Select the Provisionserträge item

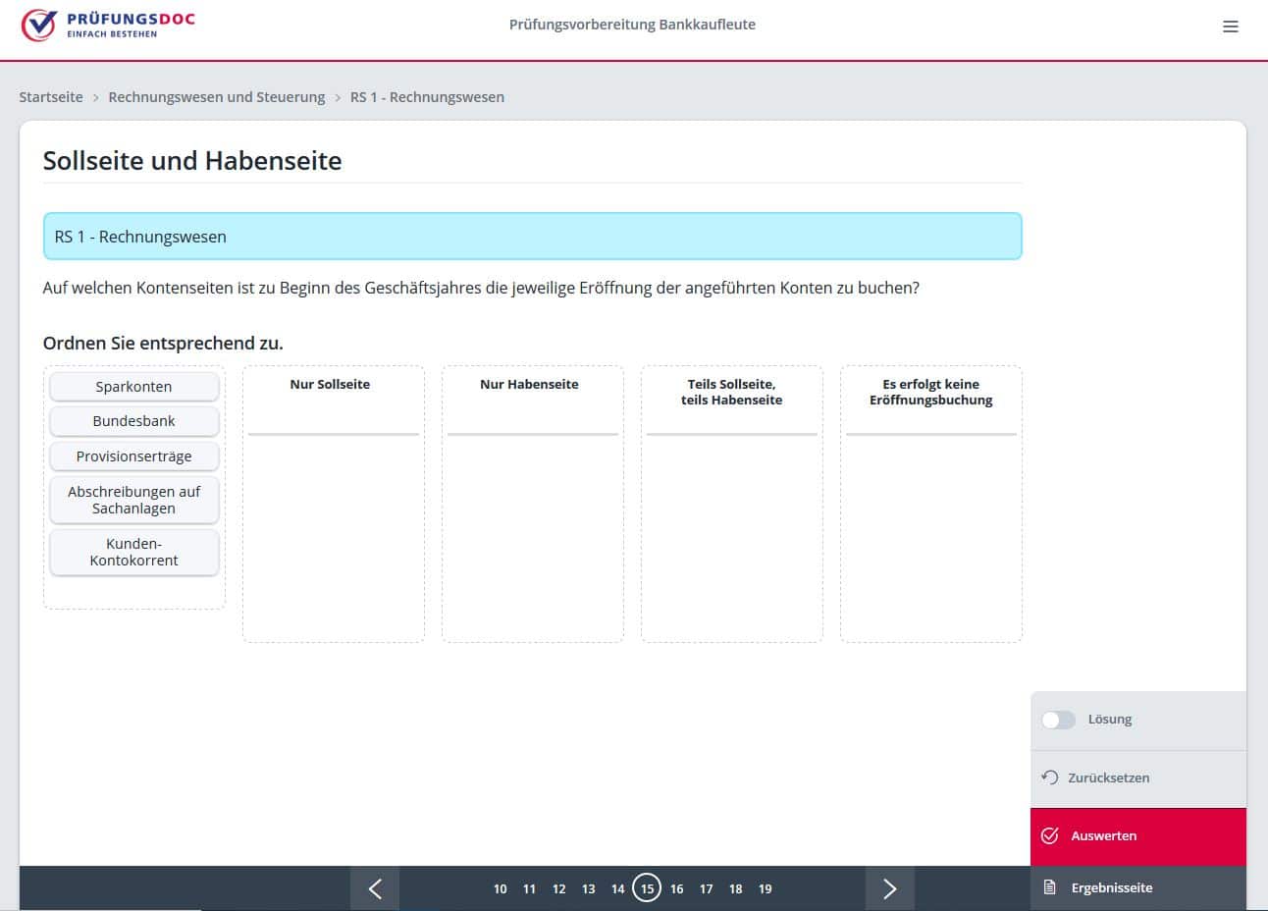pos(133,456)
